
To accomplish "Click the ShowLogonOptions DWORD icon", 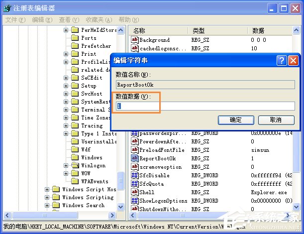I will (x=134, y=201).
